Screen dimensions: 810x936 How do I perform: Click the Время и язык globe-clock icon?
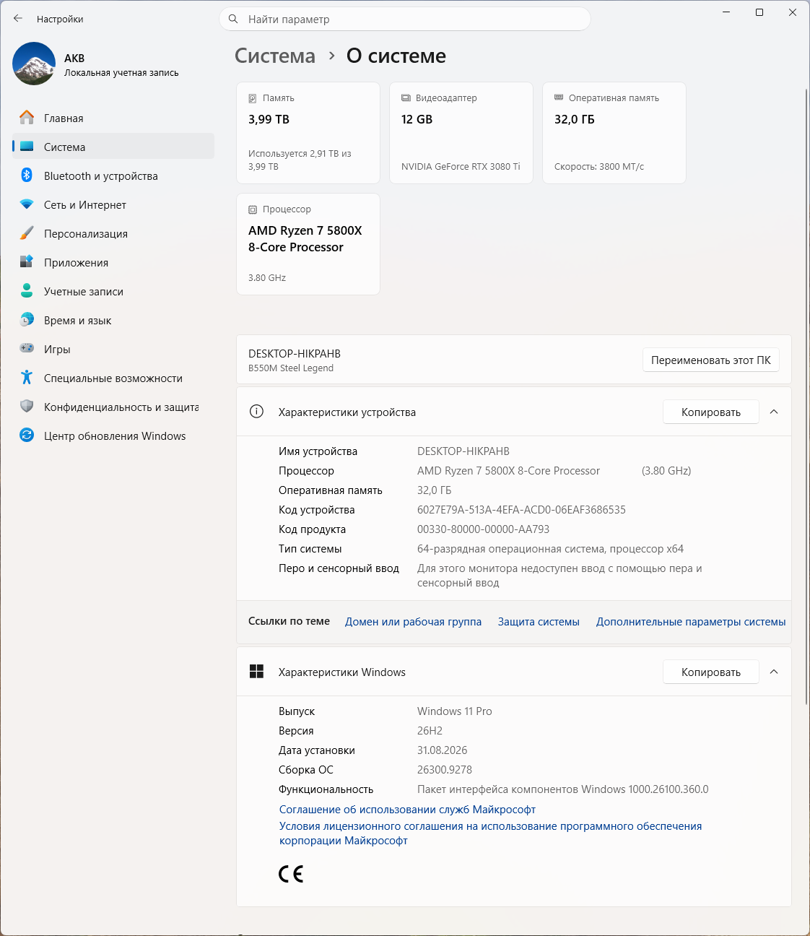point(27,320)
